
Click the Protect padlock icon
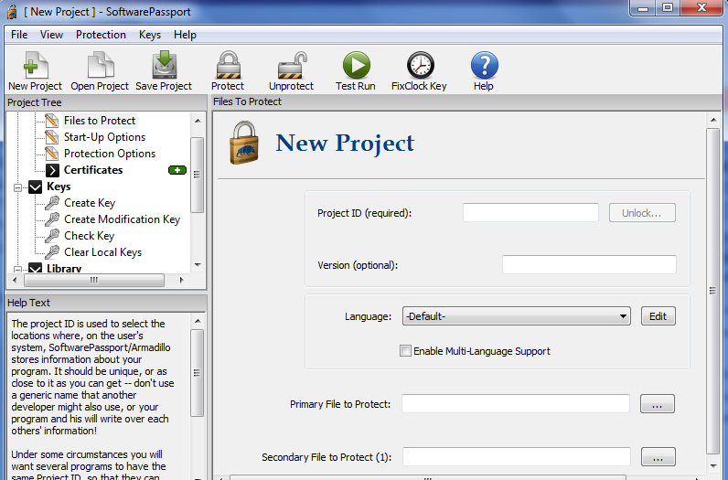[229, 65]
